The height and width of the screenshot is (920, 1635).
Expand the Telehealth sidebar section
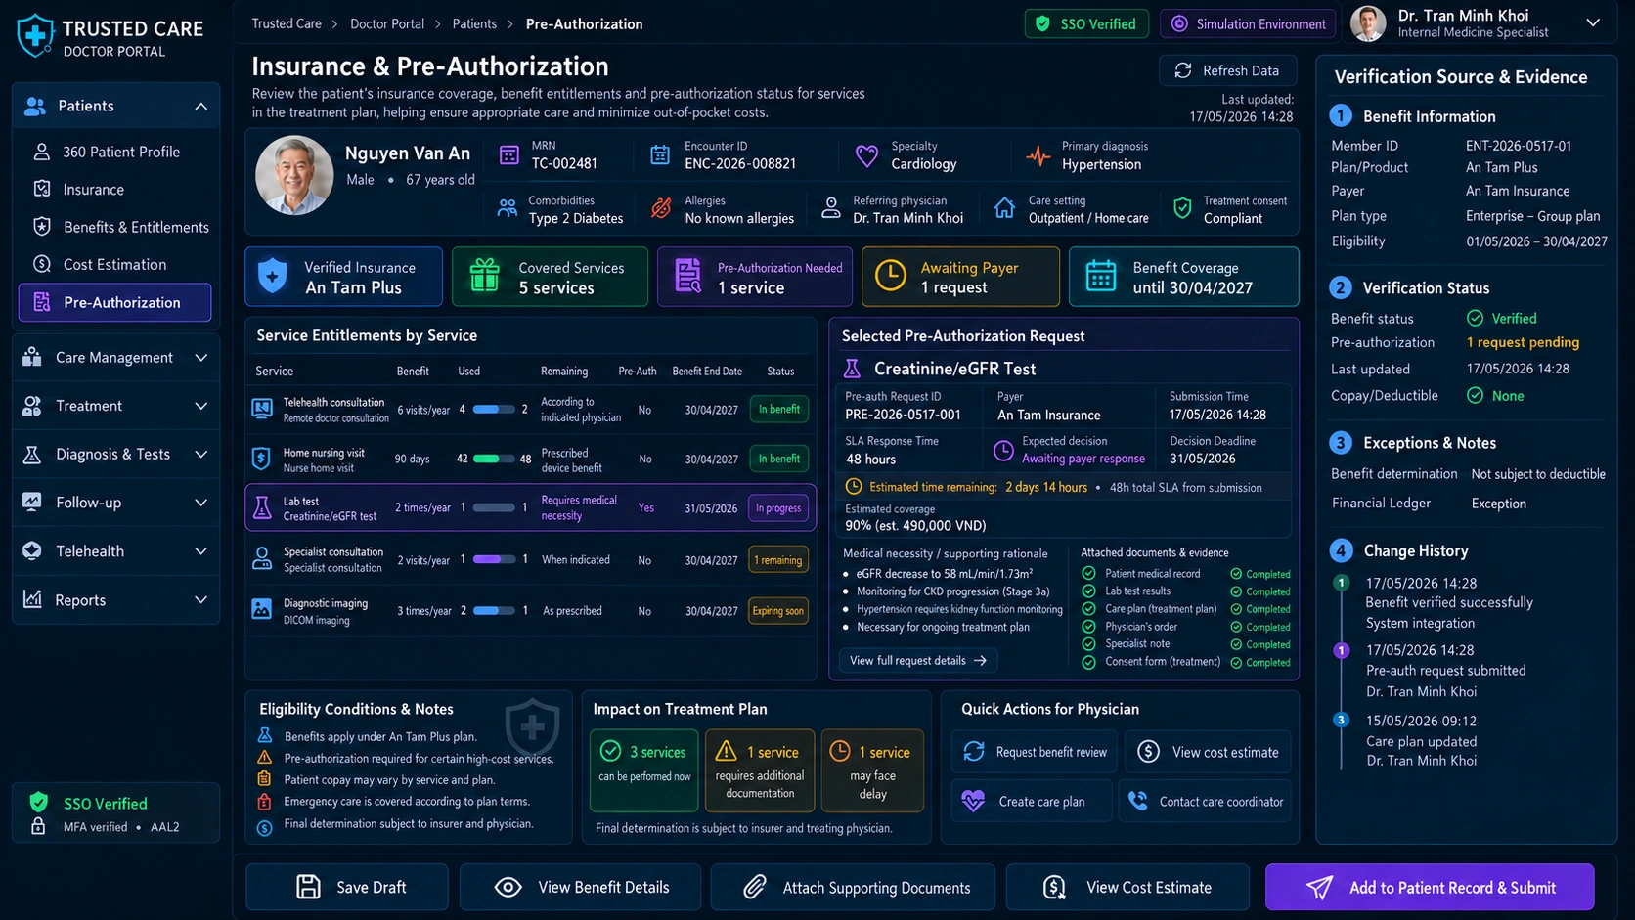pyautogui.click(x=200, y=551)
